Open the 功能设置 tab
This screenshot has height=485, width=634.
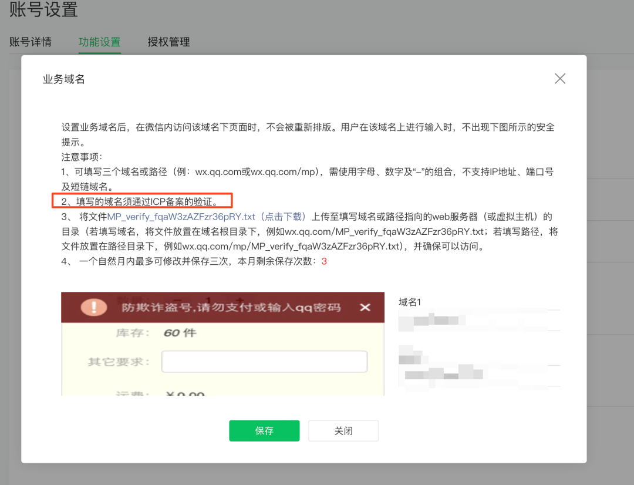click(99, 42)
